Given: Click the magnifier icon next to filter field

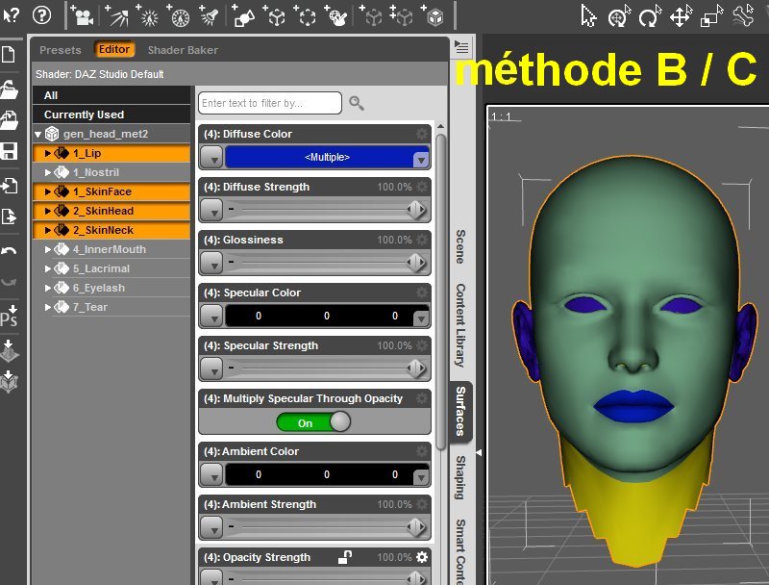Looking at the screenshot, I should click(357, 103).
